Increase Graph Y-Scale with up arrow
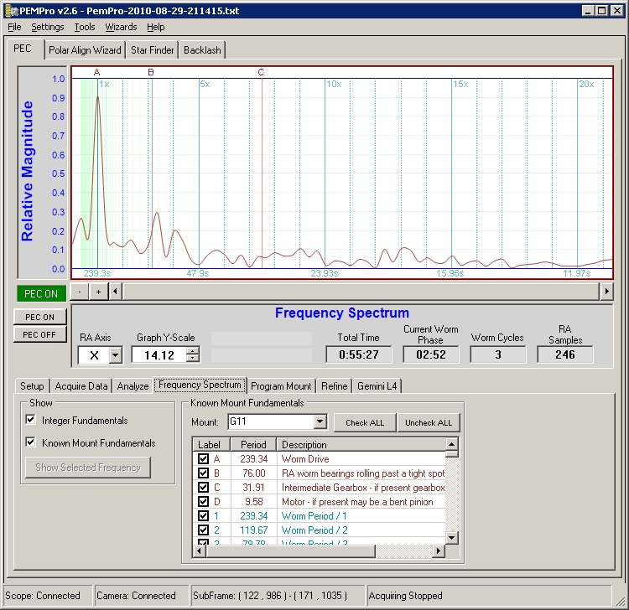 tap(193, 351)
